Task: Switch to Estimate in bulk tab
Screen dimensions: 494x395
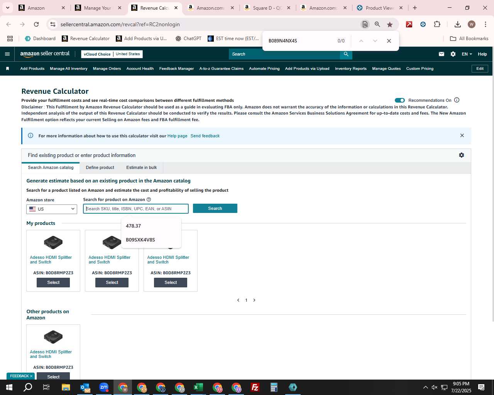Action: [142, 168]
